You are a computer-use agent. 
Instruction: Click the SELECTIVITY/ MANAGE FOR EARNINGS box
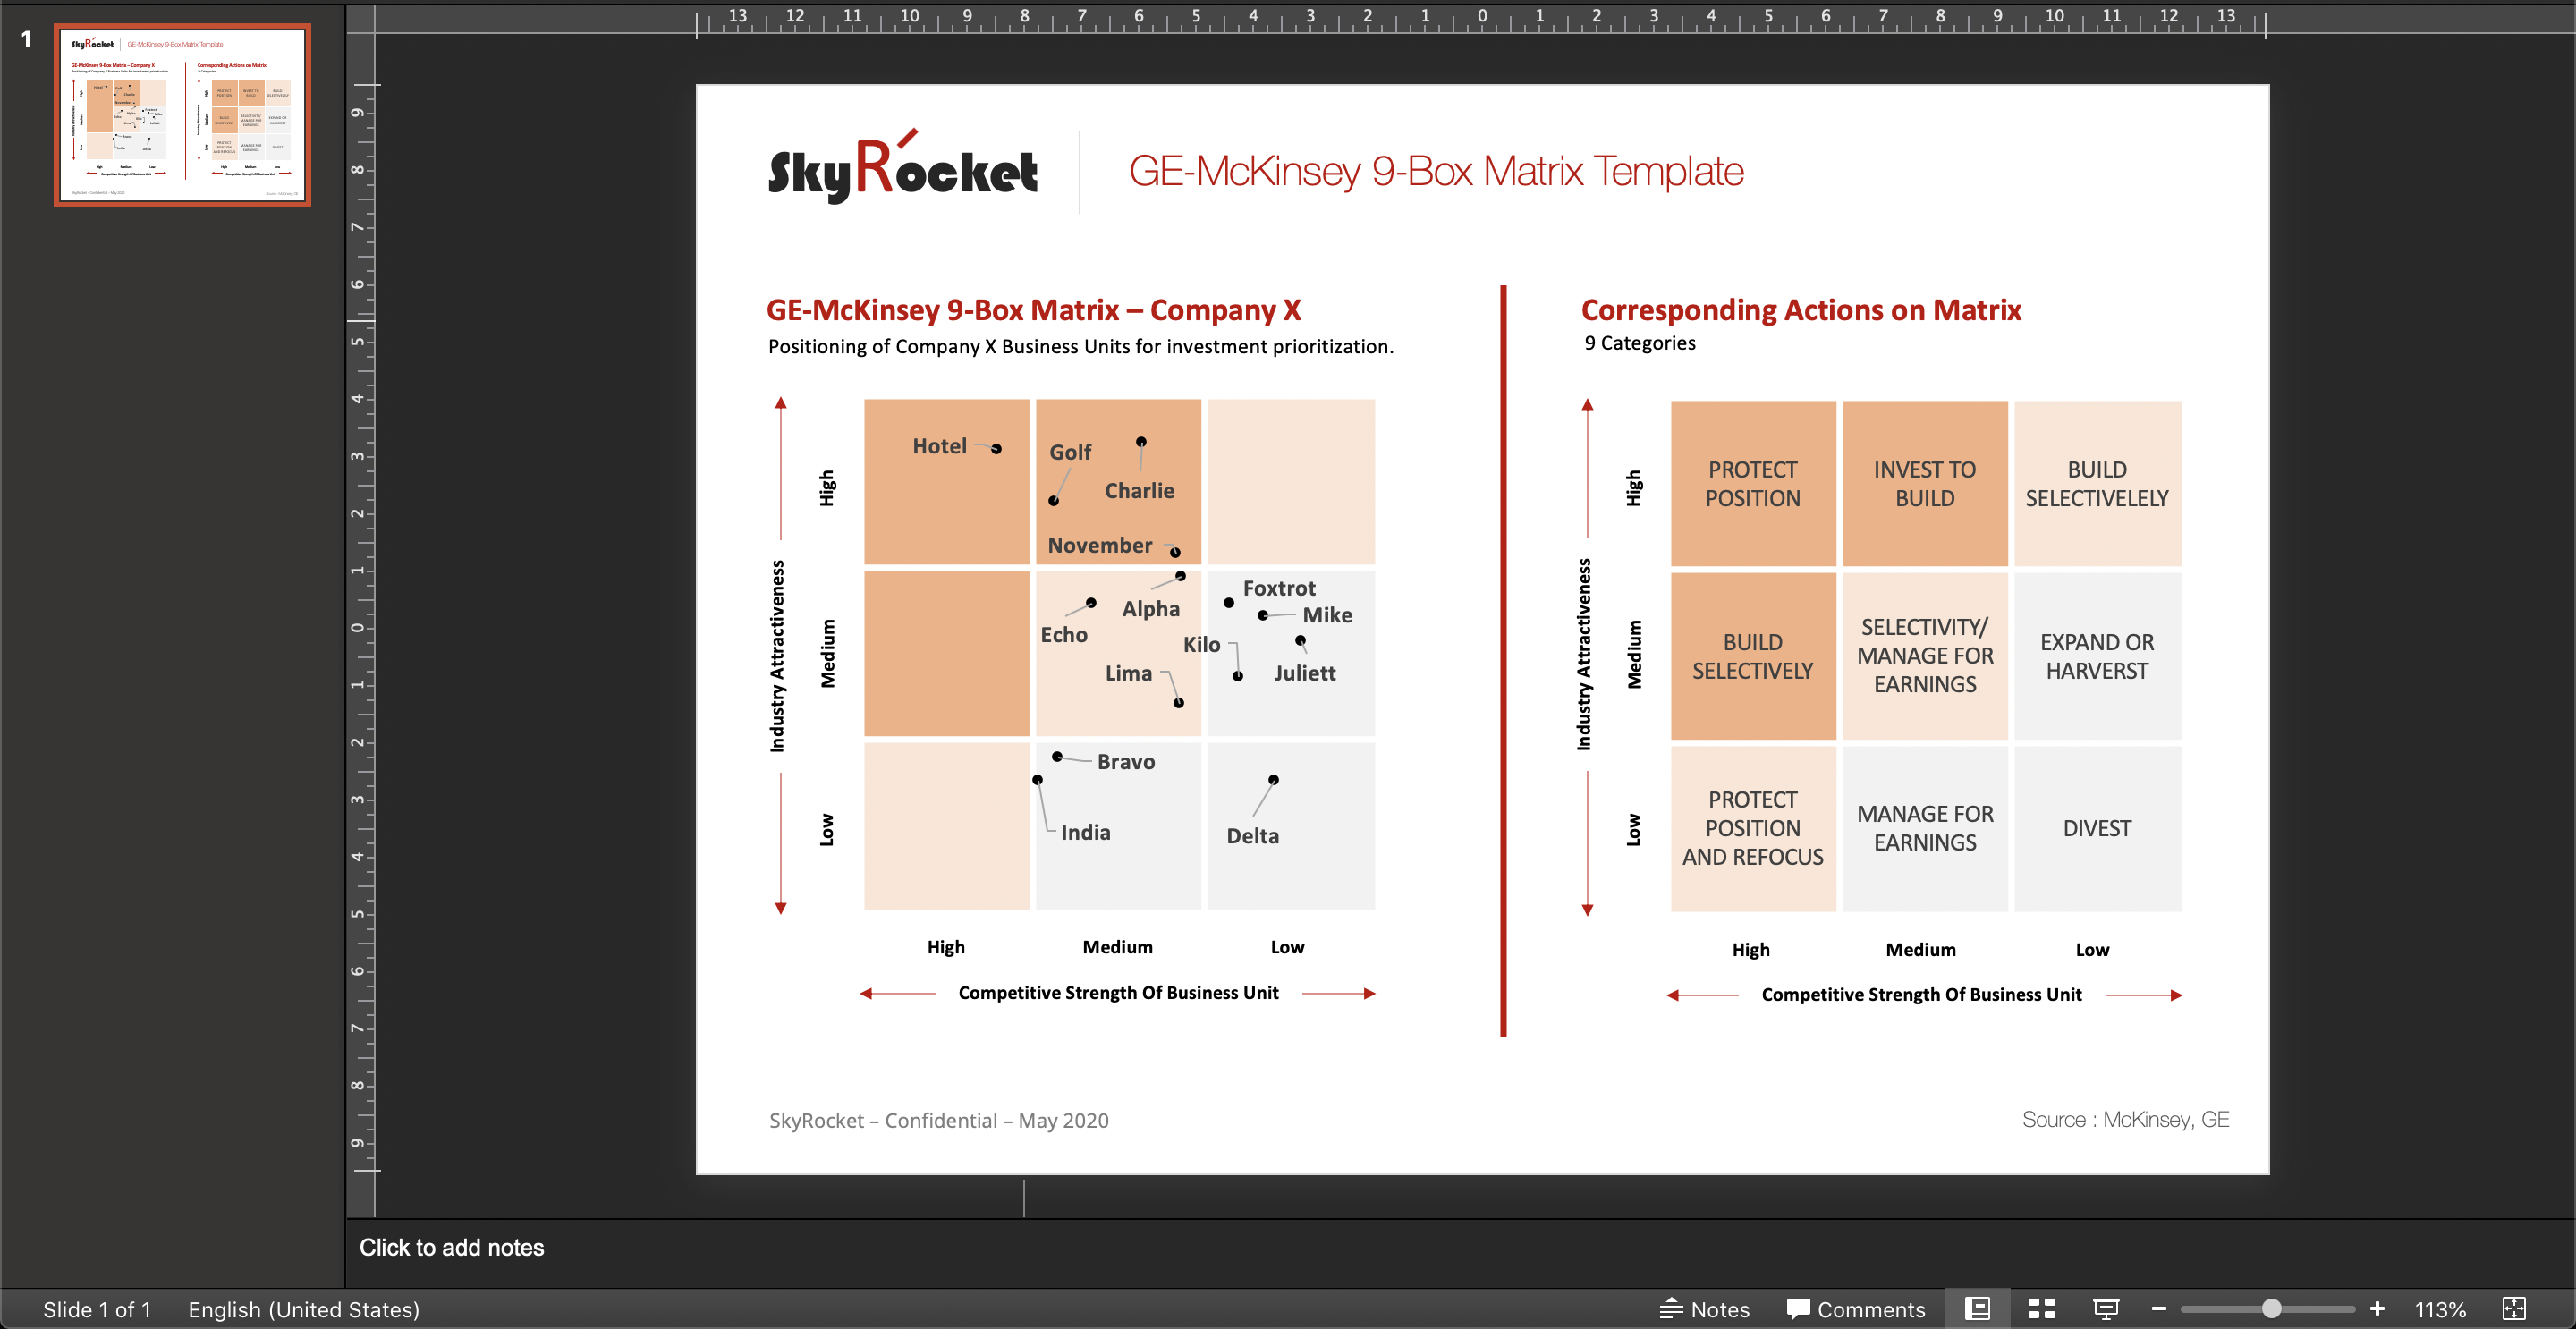1925,656
